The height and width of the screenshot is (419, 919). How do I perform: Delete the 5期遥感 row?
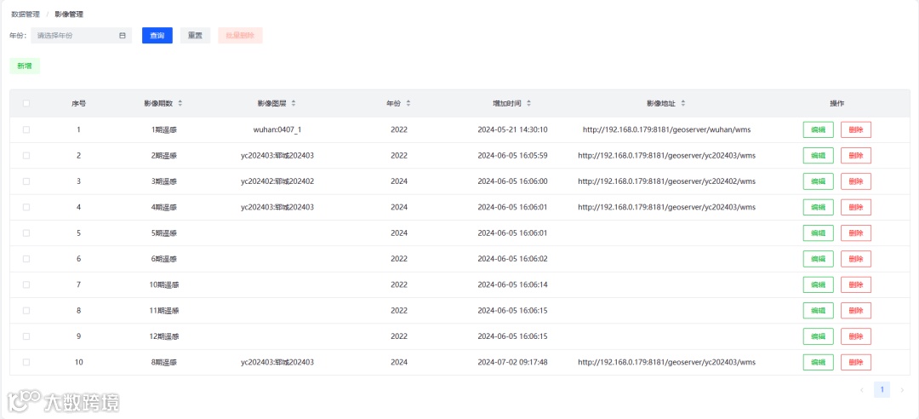(856, 233)
